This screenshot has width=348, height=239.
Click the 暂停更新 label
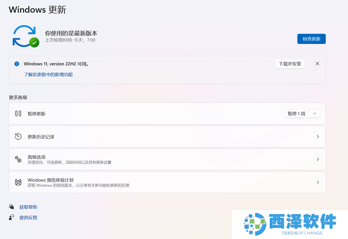coord(37,113)
